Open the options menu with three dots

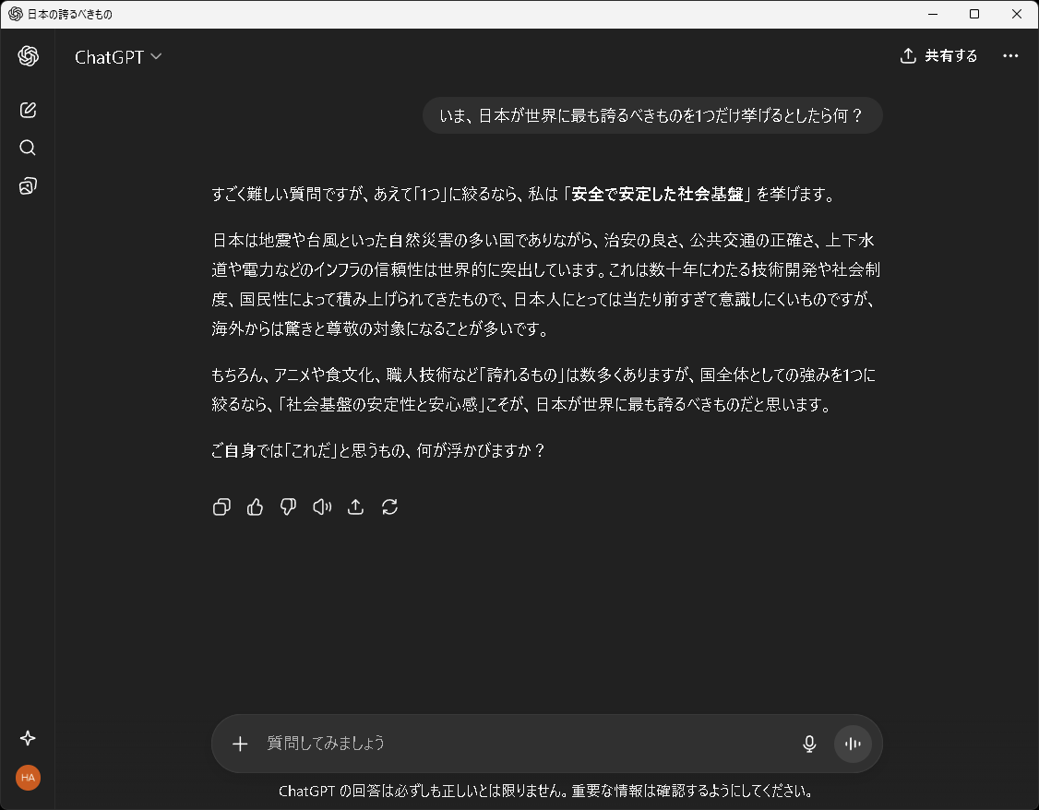[1010, 56]
